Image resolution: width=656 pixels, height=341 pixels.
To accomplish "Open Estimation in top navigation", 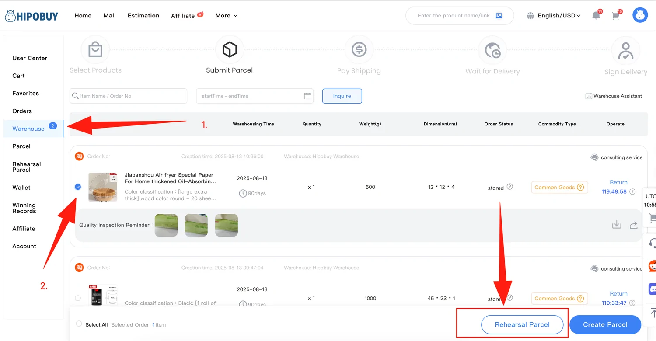I will click(143, 16).
